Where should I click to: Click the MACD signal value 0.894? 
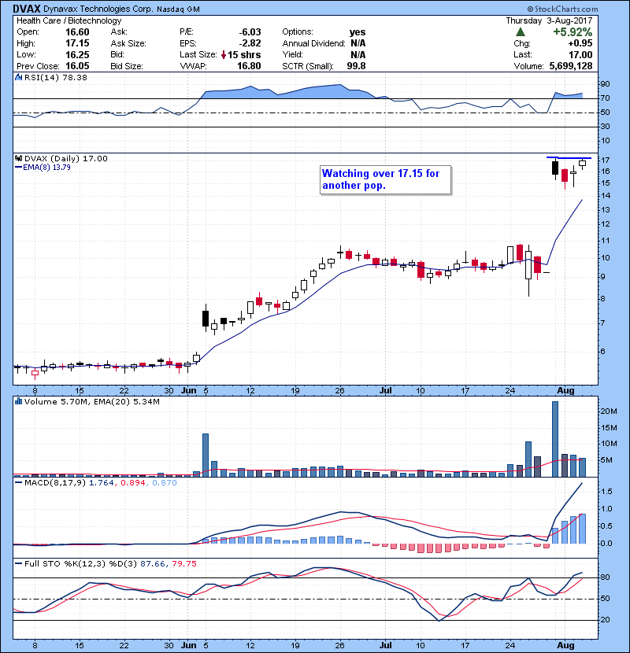pos(133,483)
